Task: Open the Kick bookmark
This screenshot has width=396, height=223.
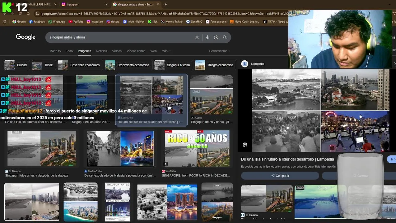Action: coord(153,22)
